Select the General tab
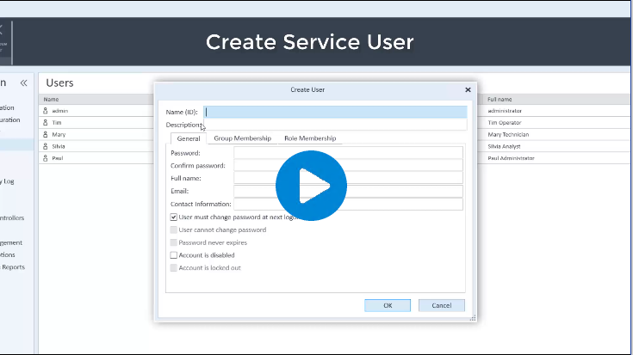 pos(189,138)
